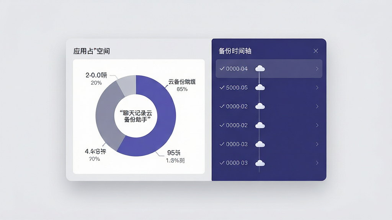Select the 5000-05 backup date label
The image size is (392, 220).
pyautogui.click(x=237, y=87)
